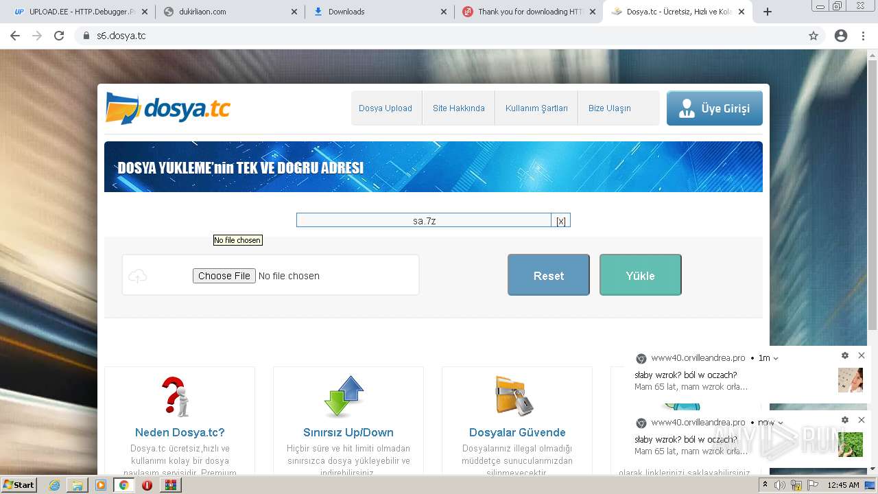Click the up/down arrows icon
The width and height of the screenshot is (878, 494).
tap(345, 397)
